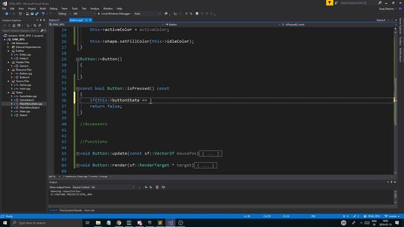Click the Clear All icon in Output panel
The width and height of the screenshot is (404, 227).
(x=157, y=187)
